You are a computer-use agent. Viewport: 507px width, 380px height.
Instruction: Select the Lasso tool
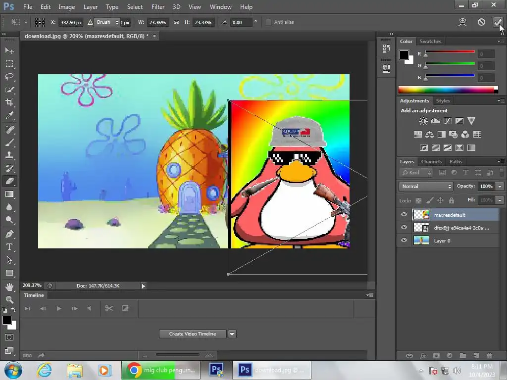pyautogui.click(x=9, y=77)
